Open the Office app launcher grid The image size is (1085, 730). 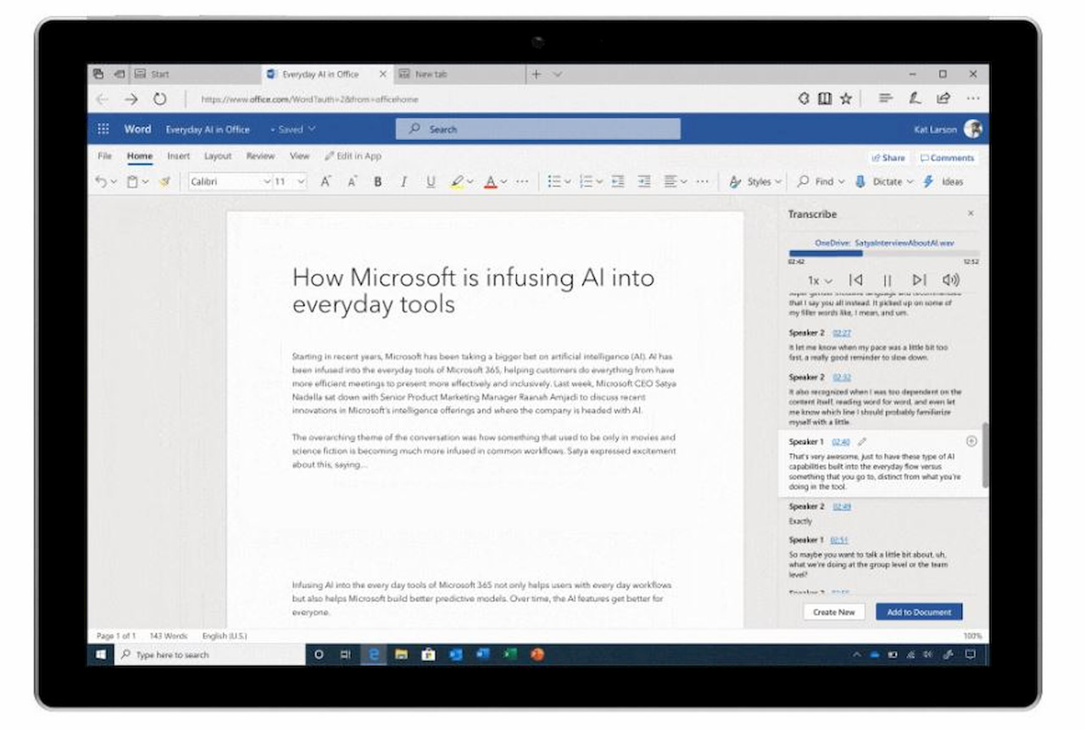(x=103, y=130)
